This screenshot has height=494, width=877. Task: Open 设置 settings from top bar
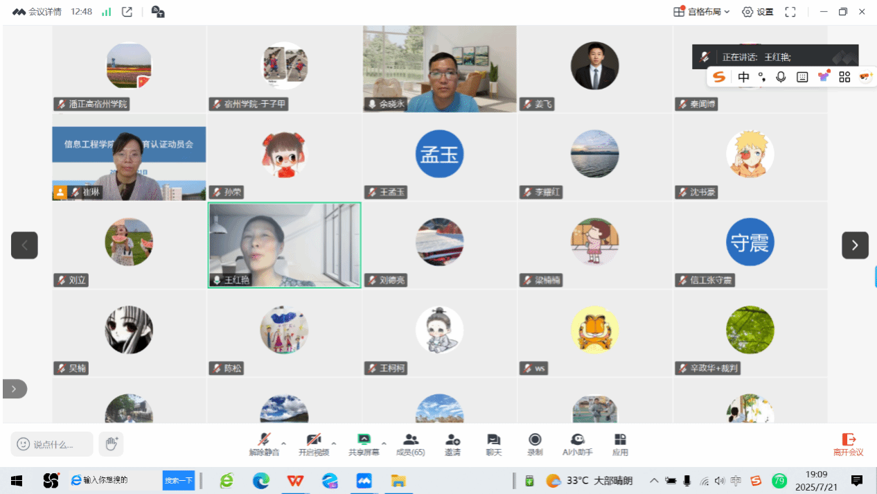757,12
